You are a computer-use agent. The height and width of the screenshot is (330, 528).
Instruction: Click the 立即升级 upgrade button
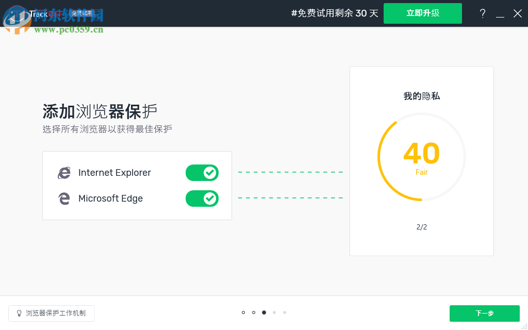[x=422, y=13]
